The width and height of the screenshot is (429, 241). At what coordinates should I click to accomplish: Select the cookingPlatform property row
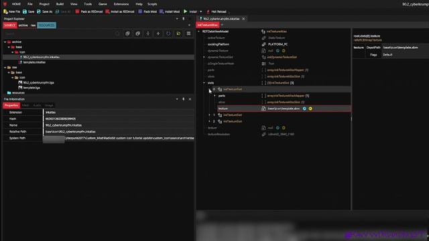(273, 44)
